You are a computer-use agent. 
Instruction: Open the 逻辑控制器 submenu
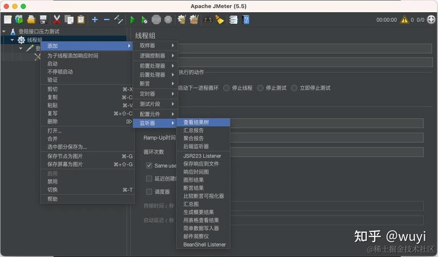pos(155,56)
